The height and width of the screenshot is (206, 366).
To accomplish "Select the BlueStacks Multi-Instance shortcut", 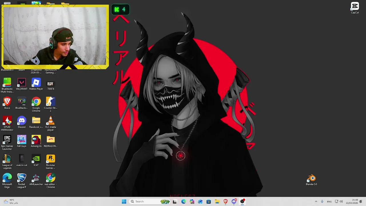I will coord(7,85).
